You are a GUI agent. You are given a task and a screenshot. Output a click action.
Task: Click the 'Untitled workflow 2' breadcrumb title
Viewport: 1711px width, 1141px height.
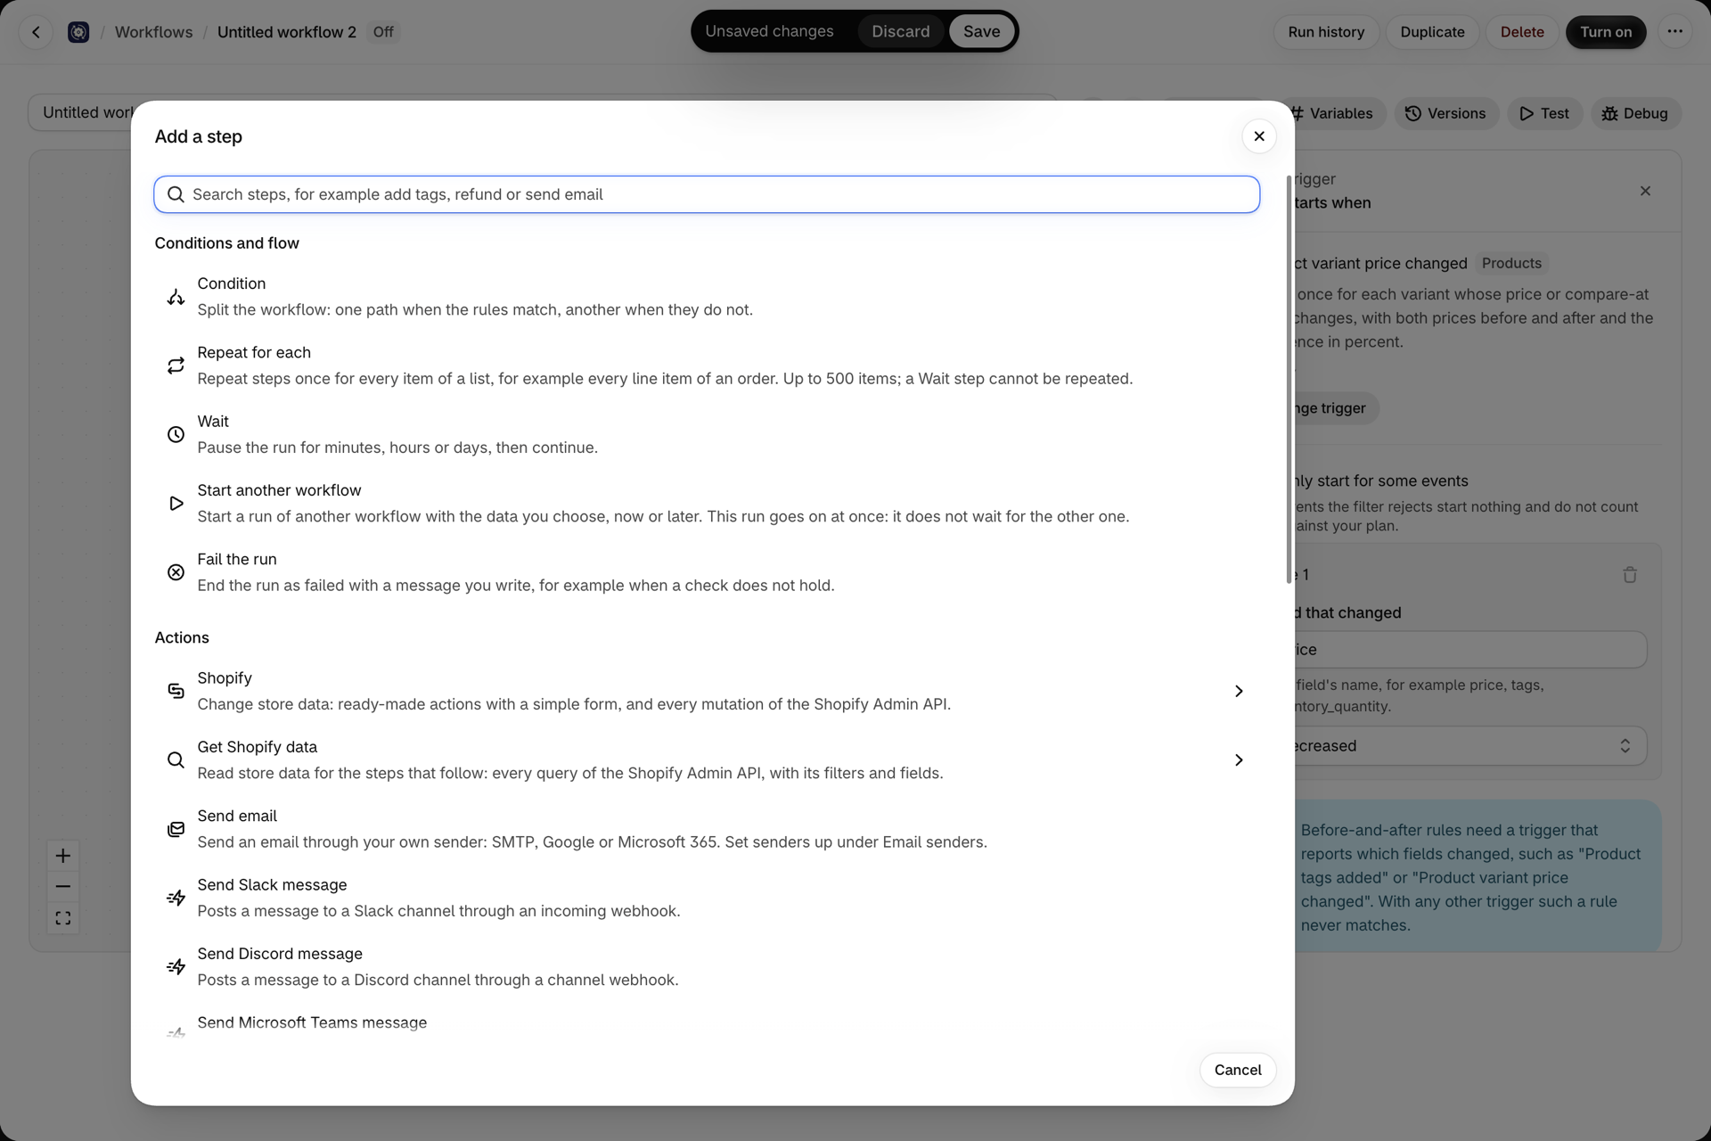[x=287, y=32]
